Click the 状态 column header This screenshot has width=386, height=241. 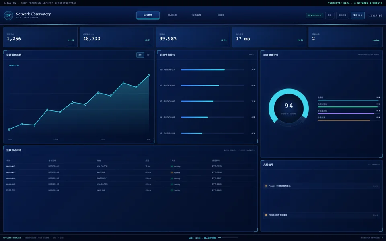click(x=173, y=161)
